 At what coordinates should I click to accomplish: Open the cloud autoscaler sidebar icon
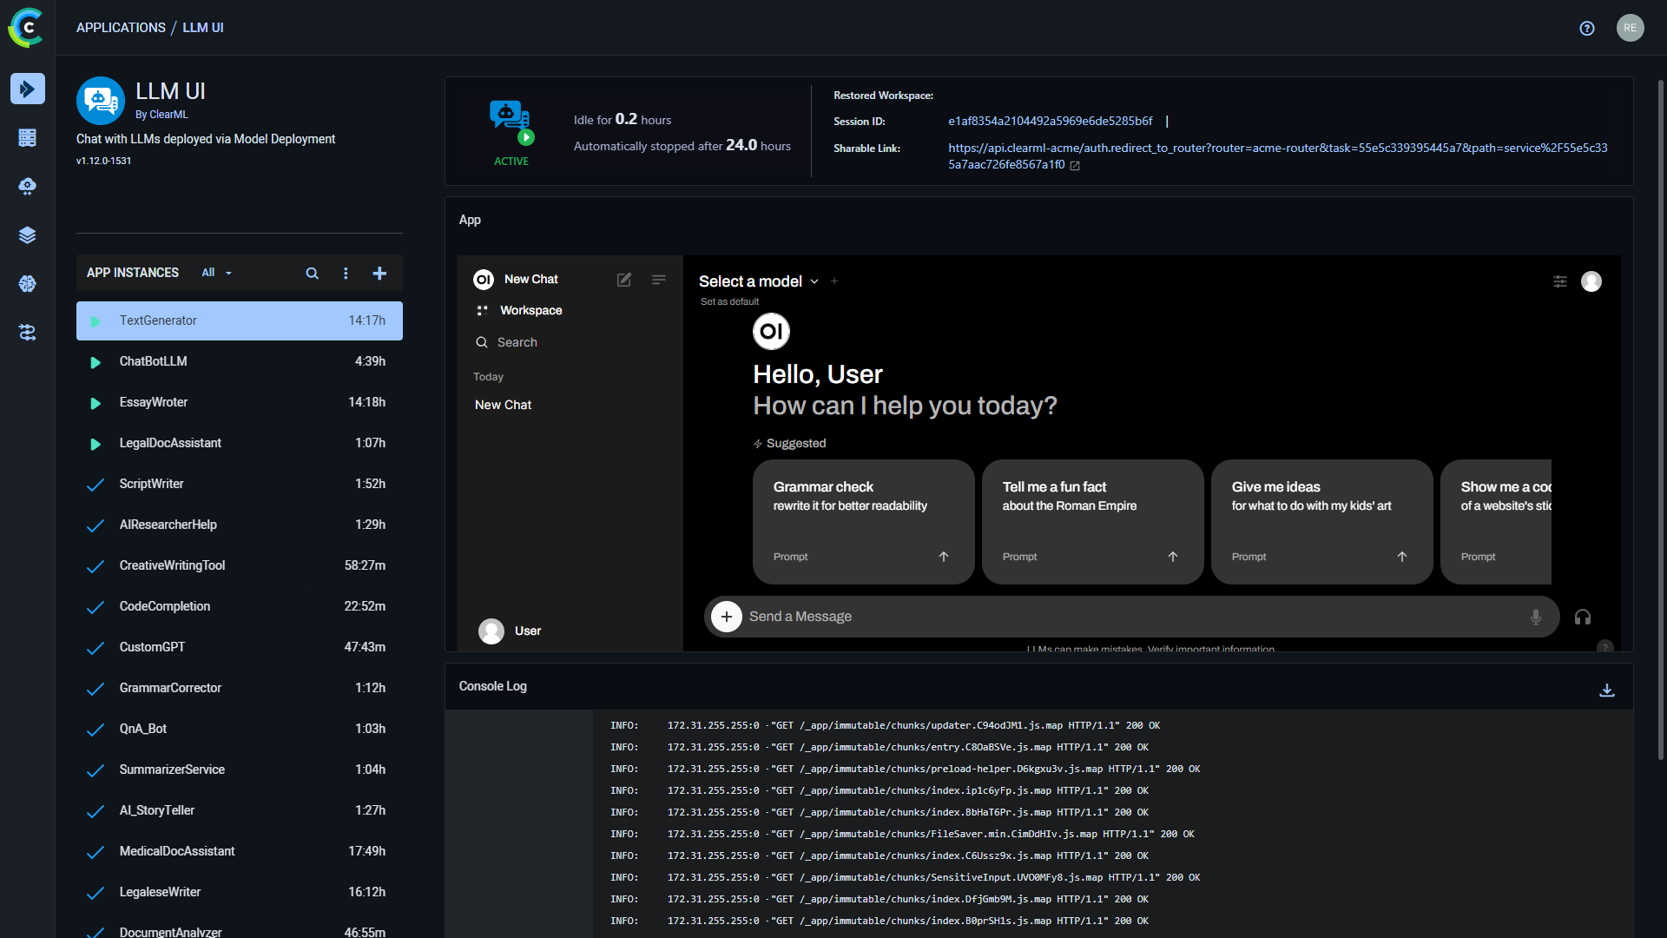click(x=28, y=186)
